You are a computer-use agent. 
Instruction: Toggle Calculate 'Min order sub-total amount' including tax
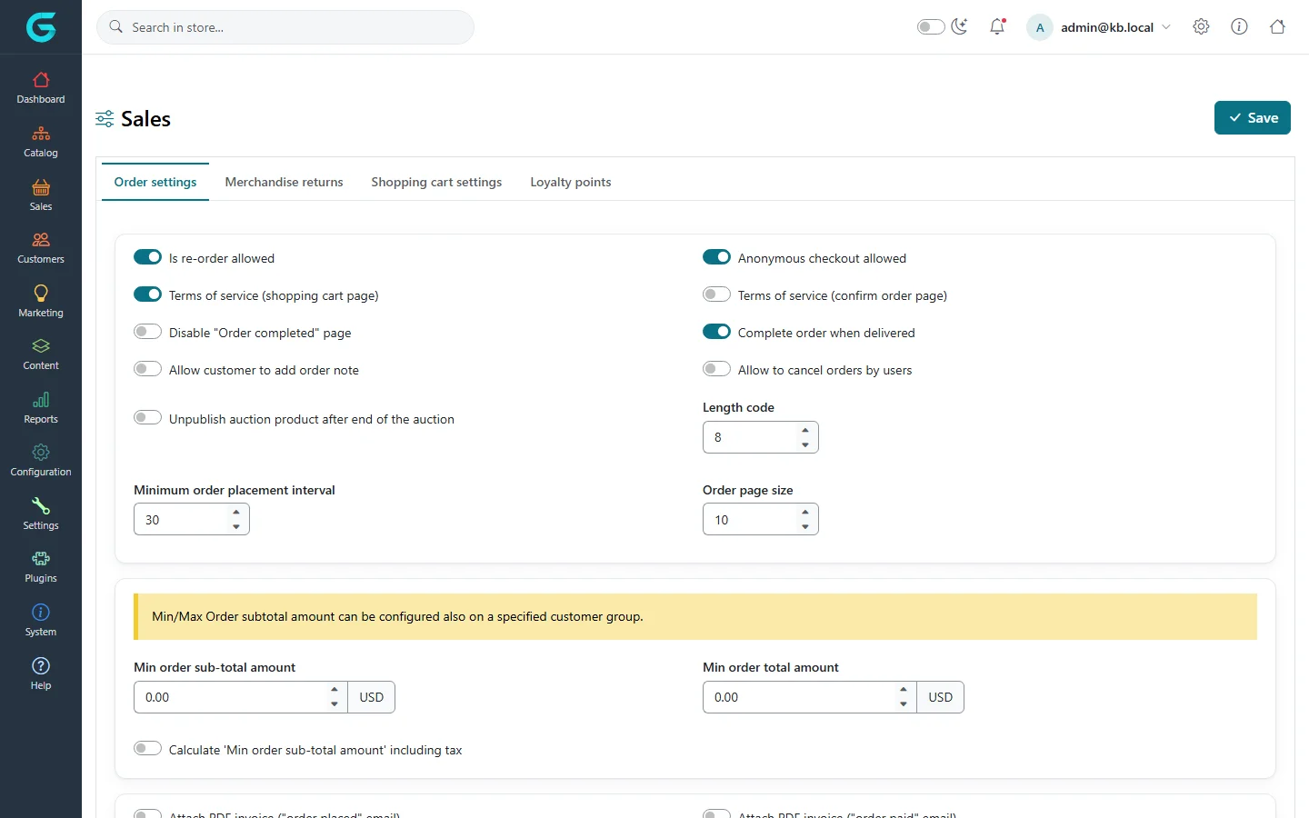pos(147,749)
